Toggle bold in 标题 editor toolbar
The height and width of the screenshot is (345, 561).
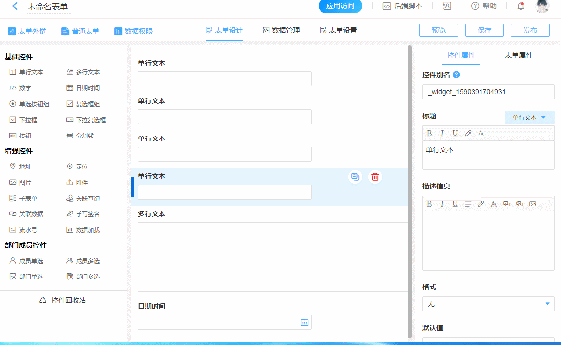[x=429, y=133]
